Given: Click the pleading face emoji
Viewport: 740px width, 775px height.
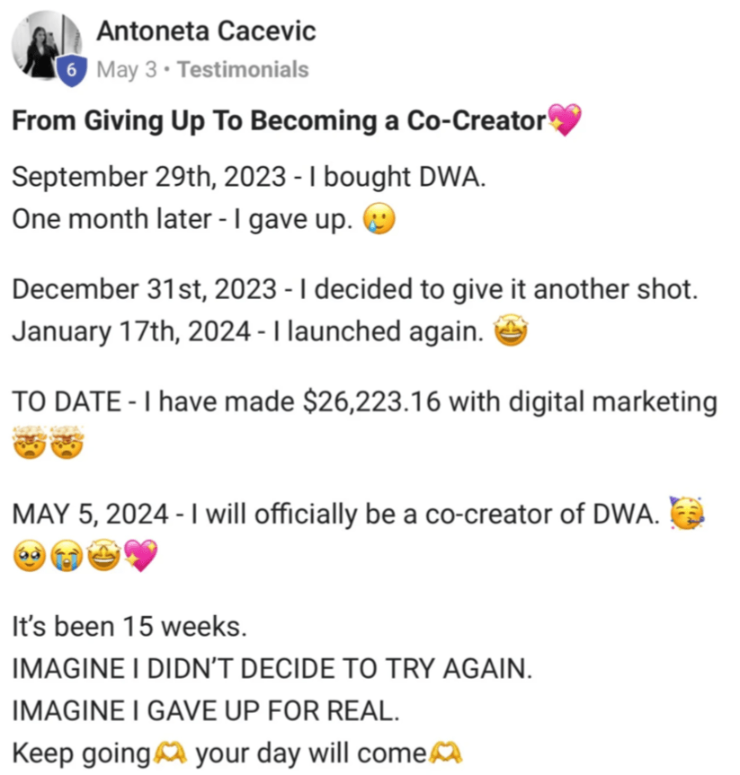Looking at the screenshot, I should click(x=28, y=559).
